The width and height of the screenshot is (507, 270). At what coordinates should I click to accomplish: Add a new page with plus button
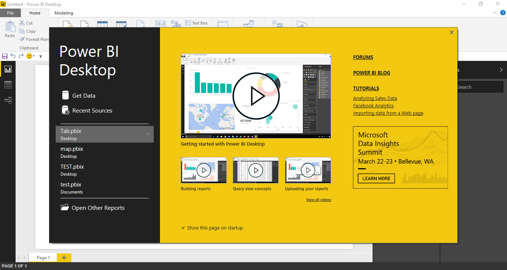[x=64, y=257]
